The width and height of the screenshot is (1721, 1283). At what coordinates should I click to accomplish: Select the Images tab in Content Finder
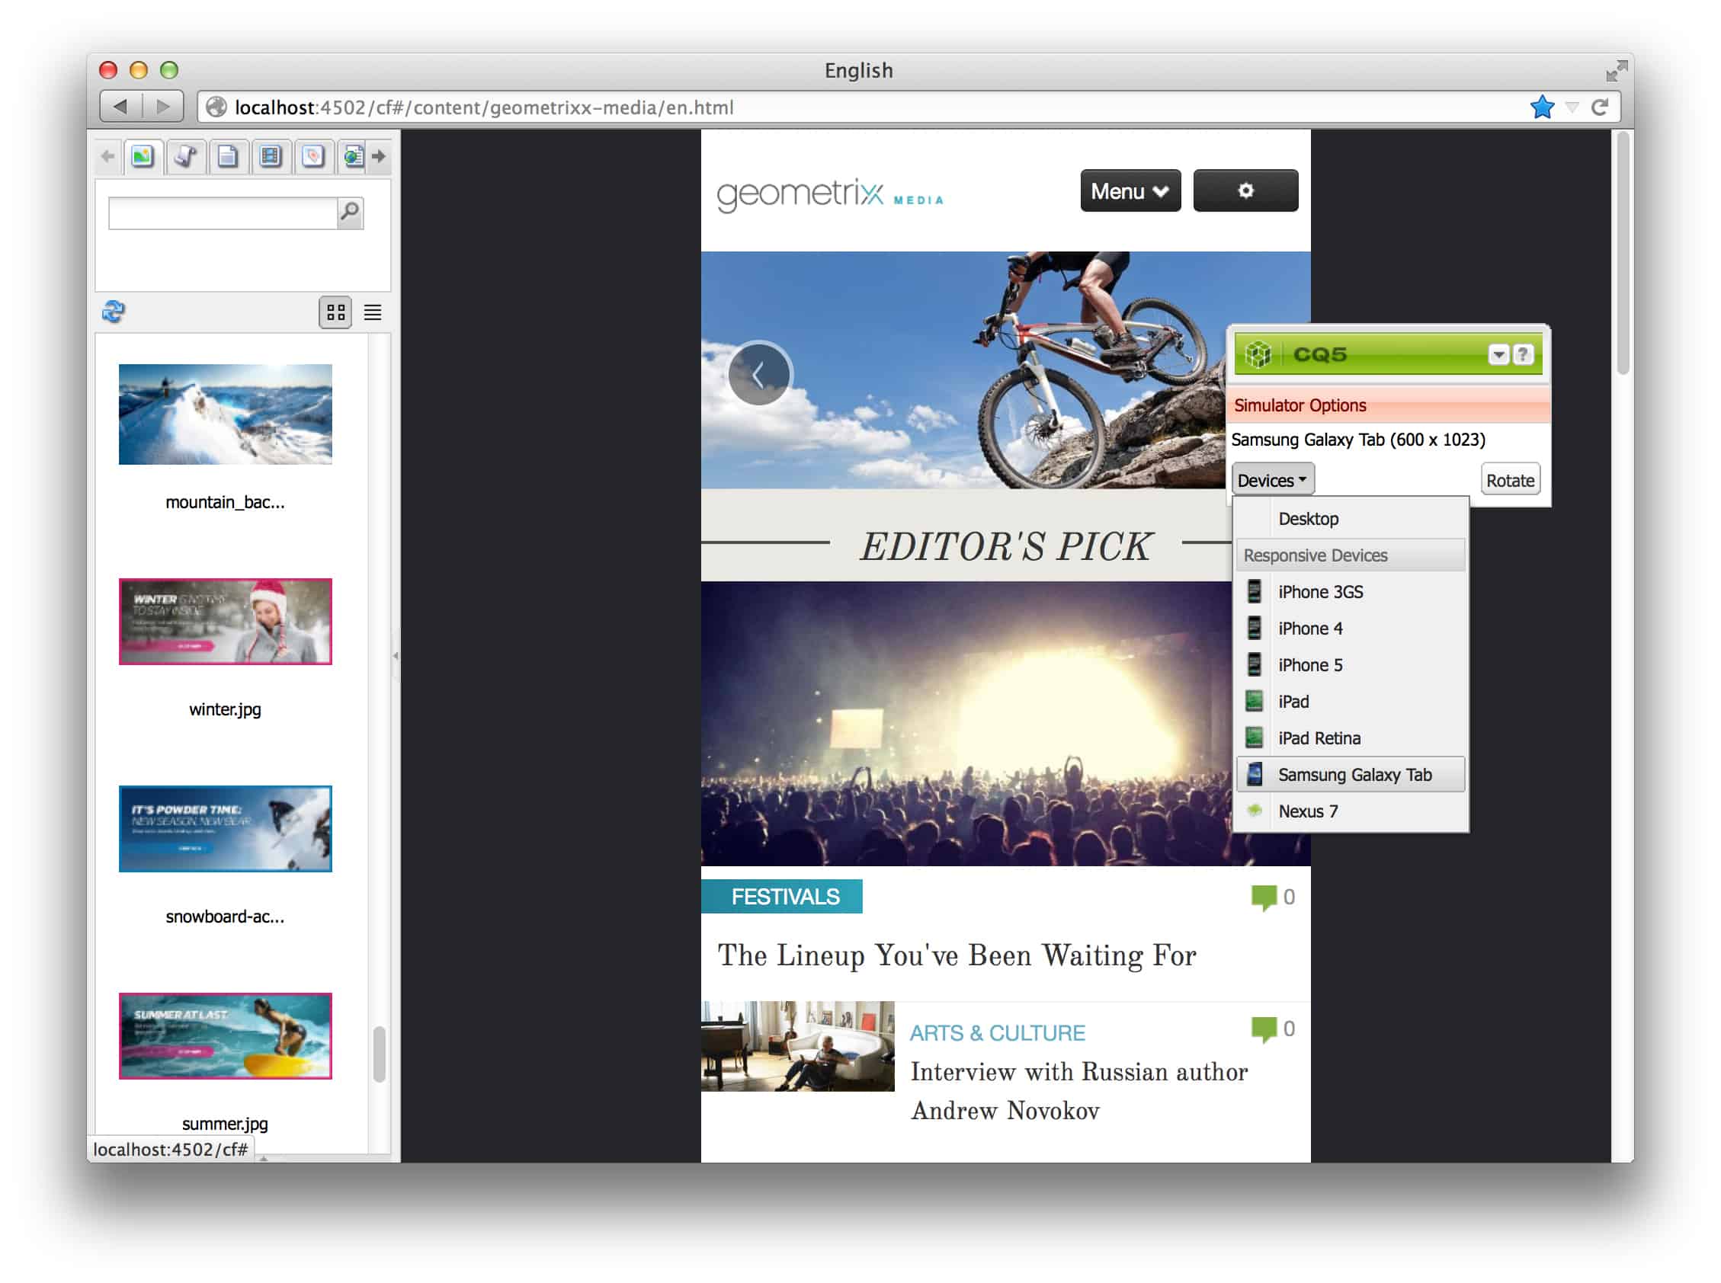143,155
